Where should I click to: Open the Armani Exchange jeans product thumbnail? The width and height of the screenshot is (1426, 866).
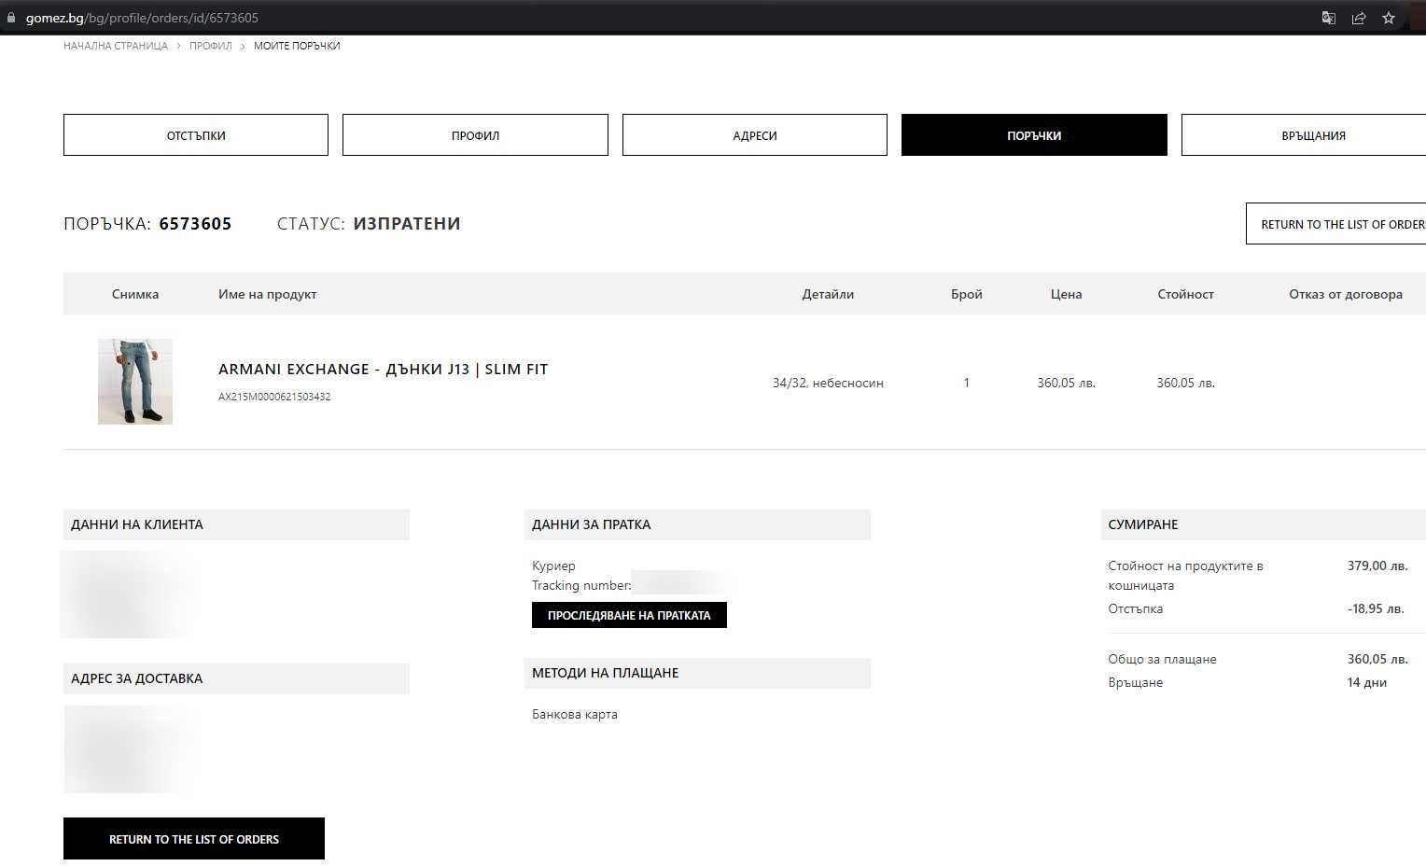[x=135, y=382]
